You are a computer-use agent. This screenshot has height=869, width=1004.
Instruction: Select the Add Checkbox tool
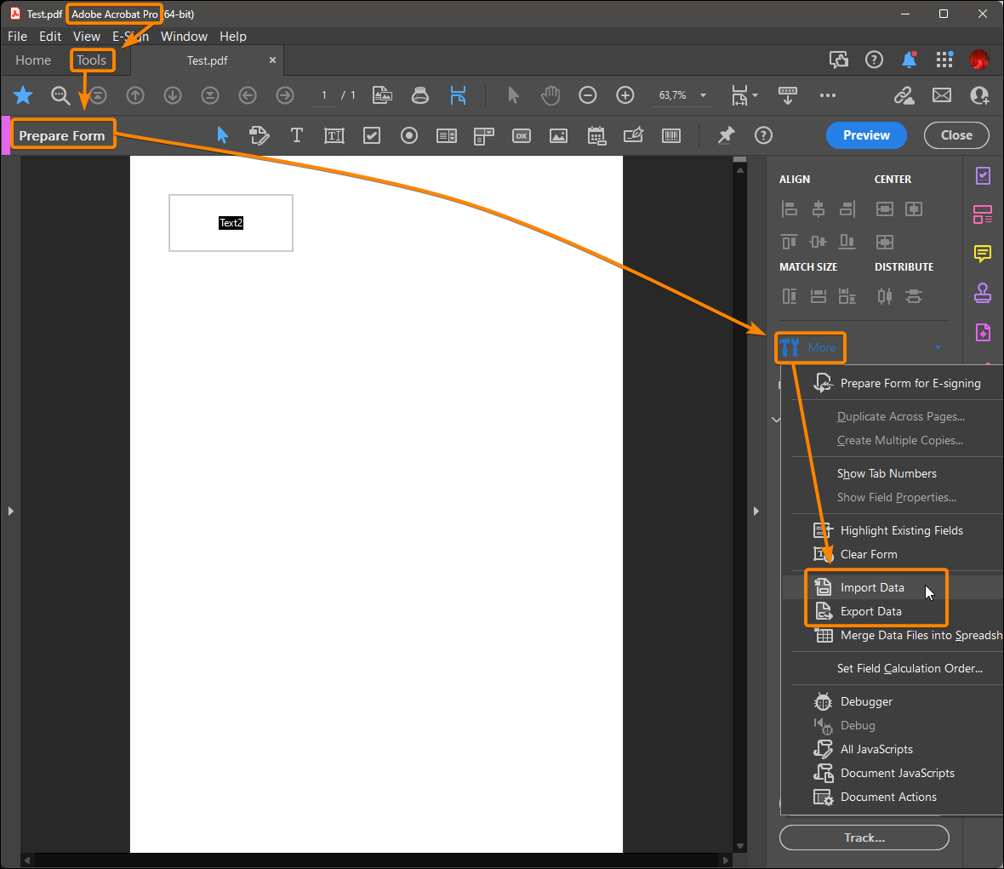pos(372,135)
